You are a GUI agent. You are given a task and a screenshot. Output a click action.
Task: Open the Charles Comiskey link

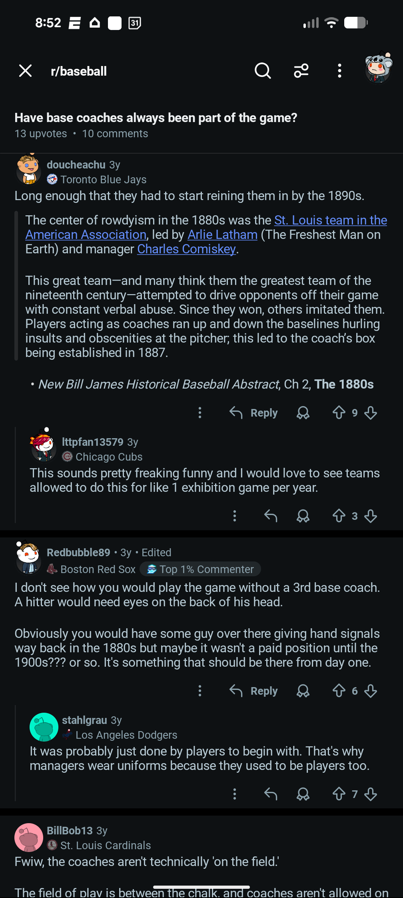(x=186, y=249)
